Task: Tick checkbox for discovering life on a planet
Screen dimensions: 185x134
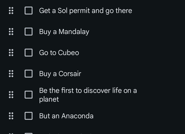Action: click(29, 95)
